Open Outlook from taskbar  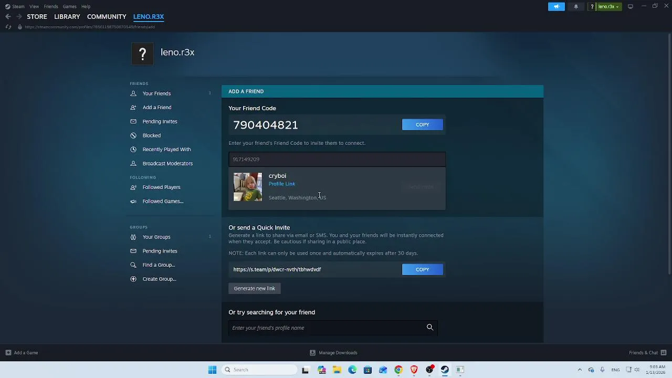(x=383, y=370)
